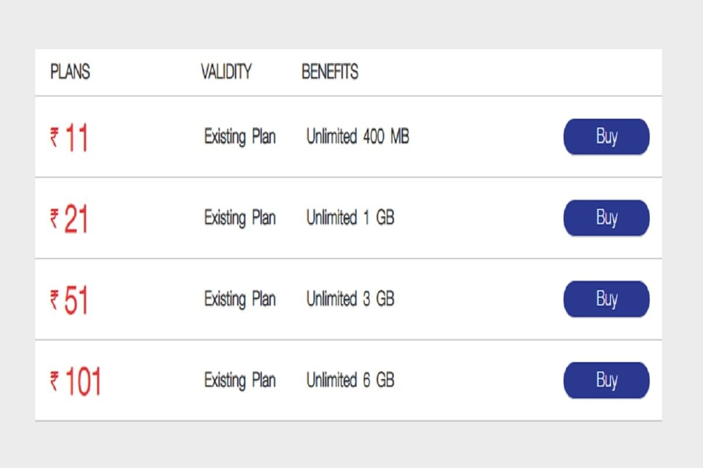
Task: Click the VALIDITY column header
Action: click(227, 73)
